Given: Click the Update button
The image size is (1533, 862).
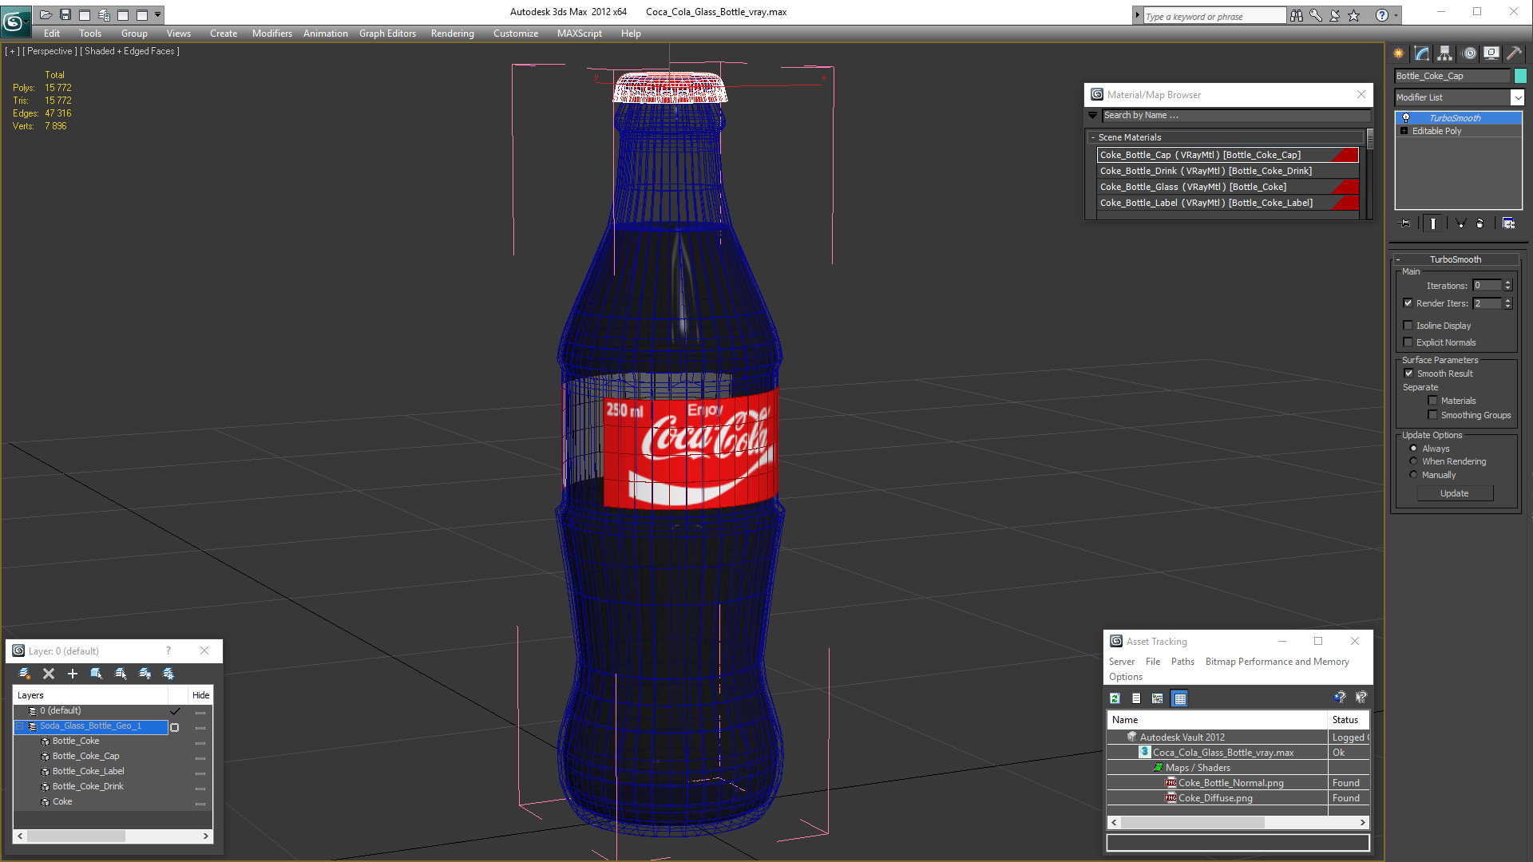Looking at the screenshot, I should [x=1454, y=493].
